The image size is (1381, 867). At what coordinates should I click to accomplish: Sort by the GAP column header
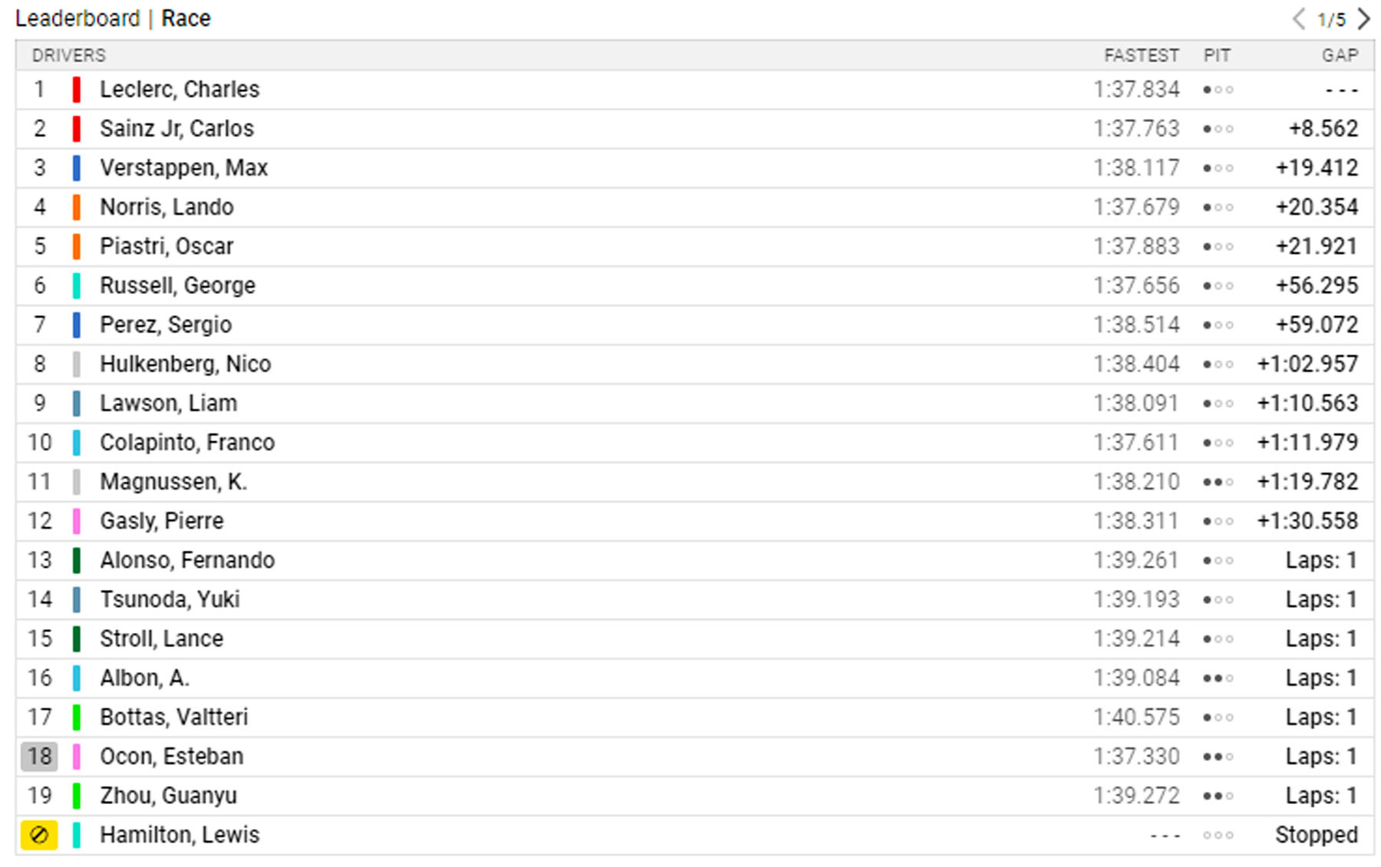point(1340,55)
